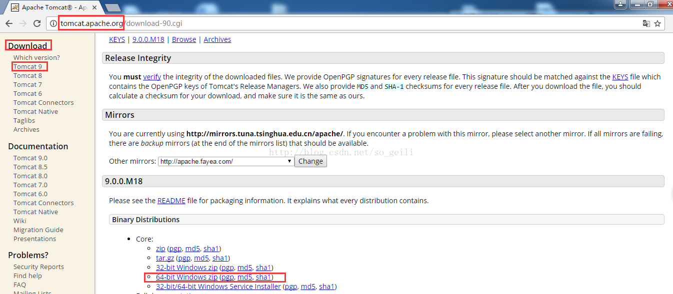This screenshot has width=673, height=294.
Task: Open Taglibs in the sidebar
Action: click(x=24, y=121)
